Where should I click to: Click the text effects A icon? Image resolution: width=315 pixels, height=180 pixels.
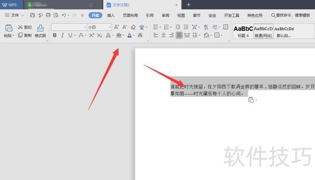point(108,36)
